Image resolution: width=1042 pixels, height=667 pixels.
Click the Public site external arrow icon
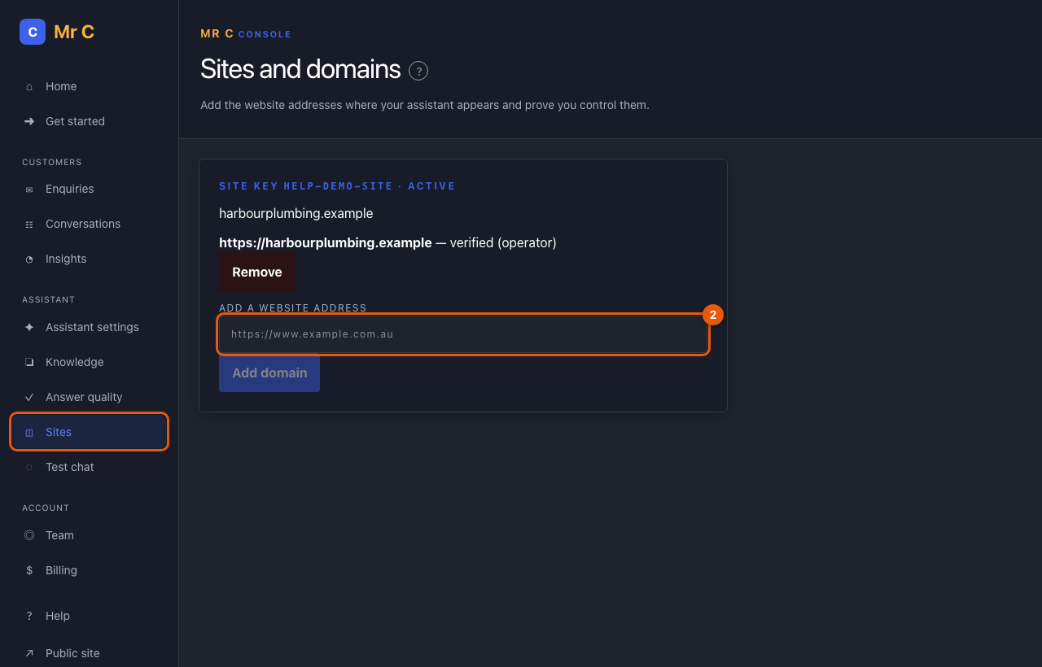point(29,653)
